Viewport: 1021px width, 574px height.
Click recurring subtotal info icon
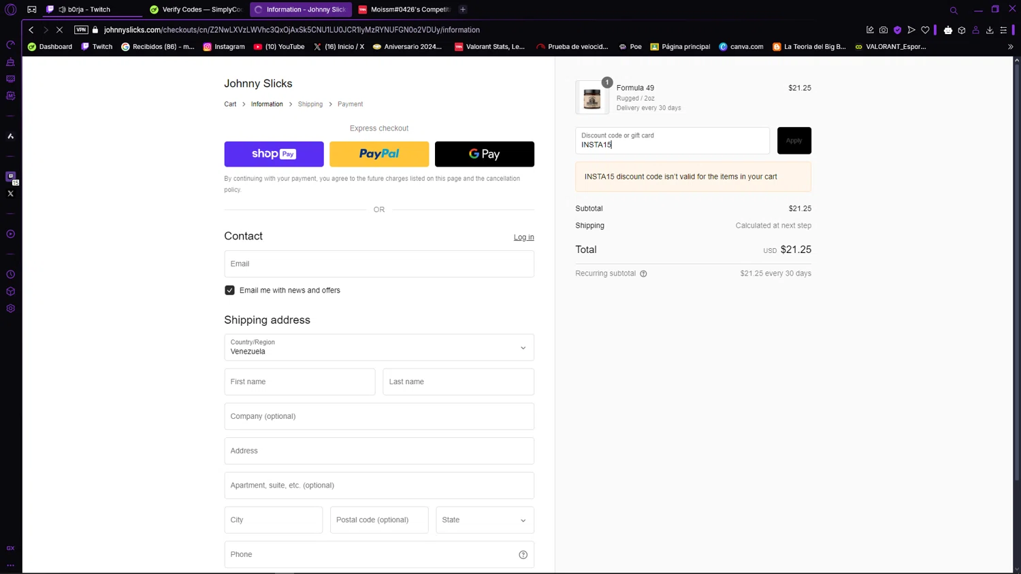[643, 274]
